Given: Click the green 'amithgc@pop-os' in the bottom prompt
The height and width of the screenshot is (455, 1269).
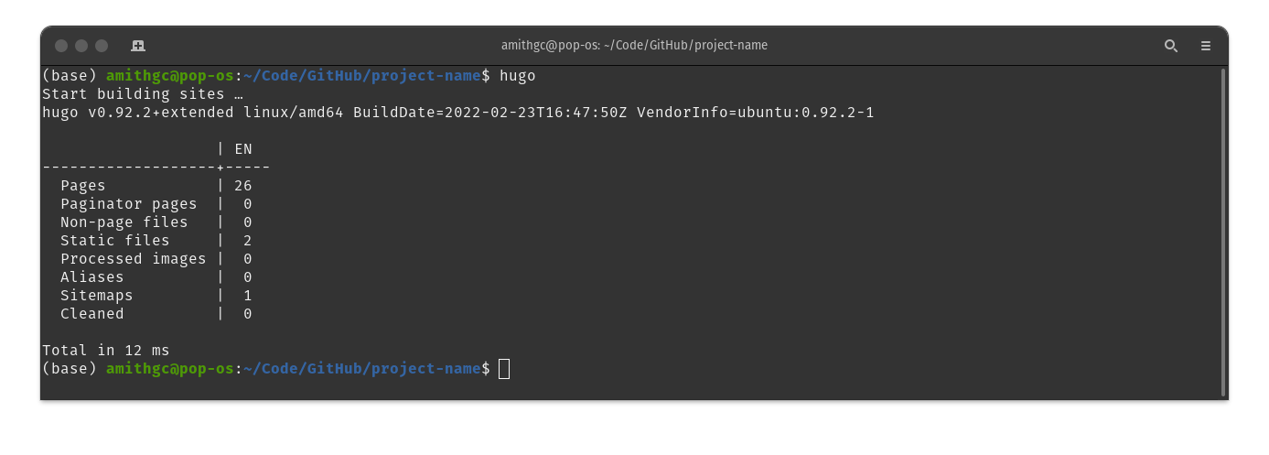Looking at the screenshot, I should 170,369.
